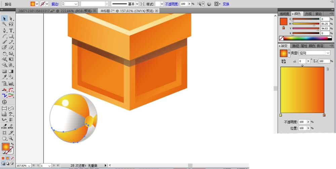
Task: Select the Hand tool
Action: click(x=4, y=139)
